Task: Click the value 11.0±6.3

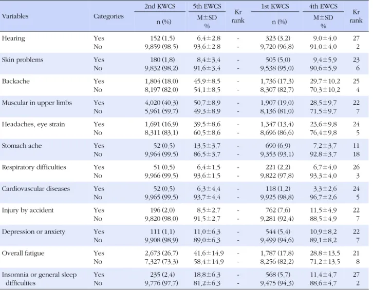Action: click(x=207, y=232)
